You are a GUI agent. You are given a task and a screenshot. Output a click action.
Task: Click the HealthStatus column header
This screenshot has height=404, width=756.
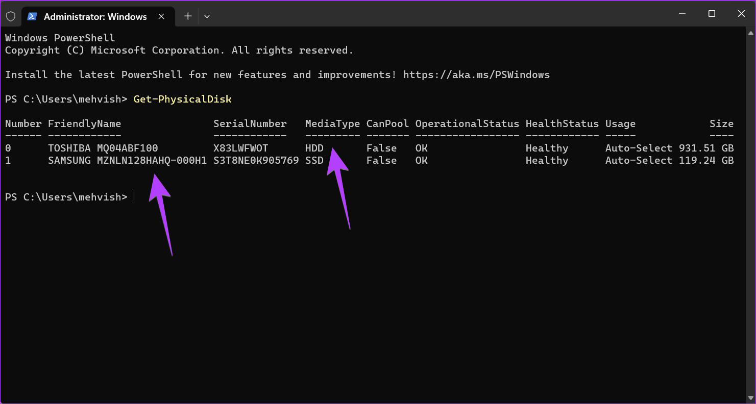point(562,124)
